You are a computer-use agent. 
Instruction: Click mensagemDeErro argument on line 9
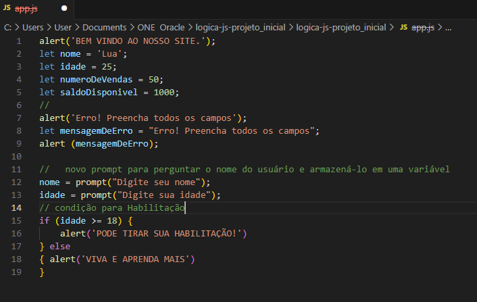[x=112, y=143]
